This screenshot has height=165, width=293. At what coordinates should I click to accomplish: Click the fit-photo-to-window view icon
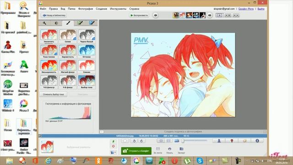pos(161,141)
